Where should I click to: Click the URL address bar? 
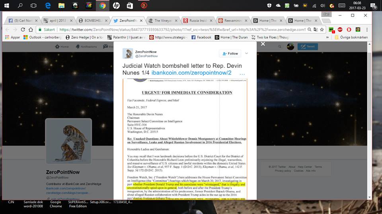pyautogui.click(x=179, y=29)
